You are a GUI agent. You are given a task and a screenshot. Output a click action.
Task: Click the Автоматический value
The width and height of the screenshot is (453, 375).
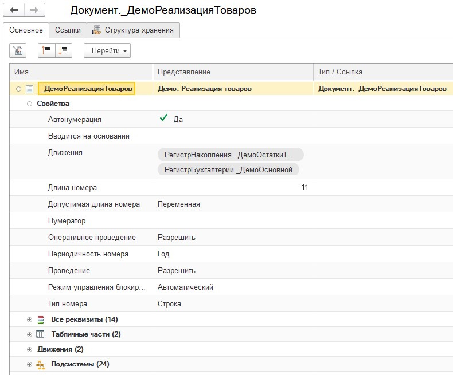[185, 287]
